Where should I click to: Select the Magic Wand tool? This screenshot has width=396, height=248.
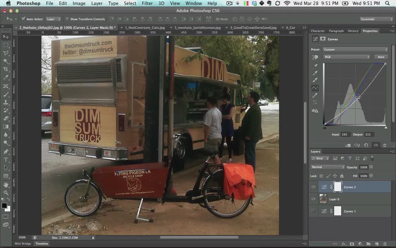(x=6, y=61)
